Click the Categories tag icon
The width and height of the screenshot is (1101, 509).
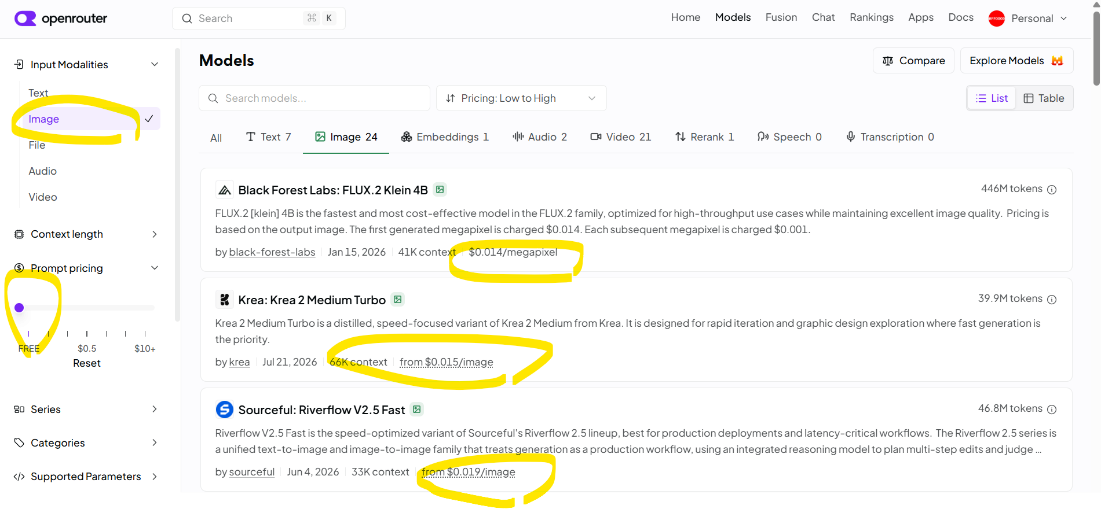click(x=19, y=443)
